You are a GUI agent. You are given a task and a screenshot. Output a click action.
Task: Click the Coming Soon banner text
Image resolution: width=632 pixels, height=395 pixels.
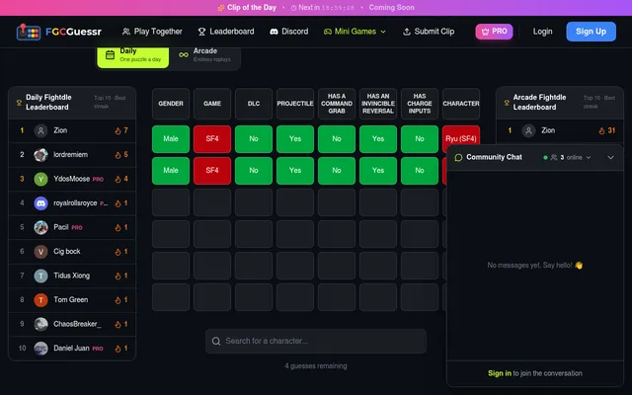pos(391,8)
